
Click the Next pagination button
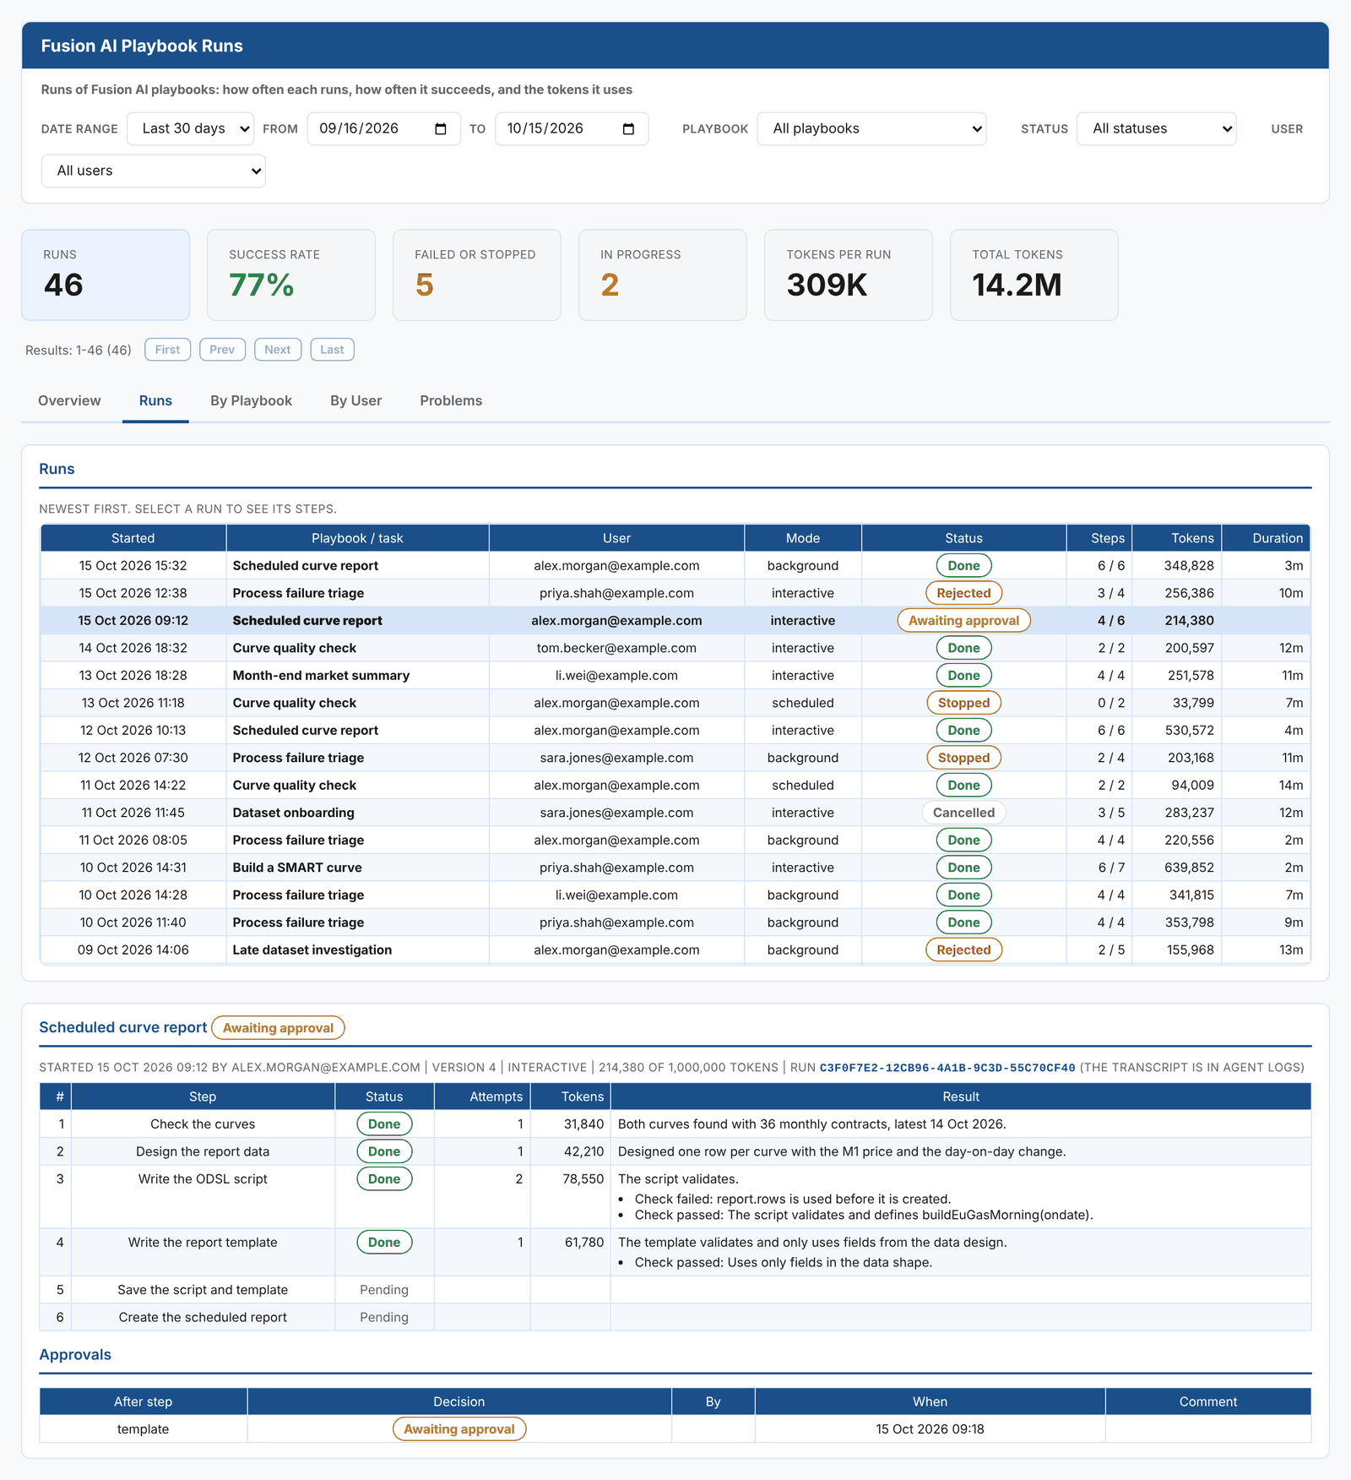(277, 350)
